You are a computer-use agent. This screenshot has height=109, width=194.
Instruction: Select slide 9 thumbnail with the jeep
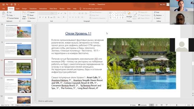pyautogui.click(x=18, y=49)
